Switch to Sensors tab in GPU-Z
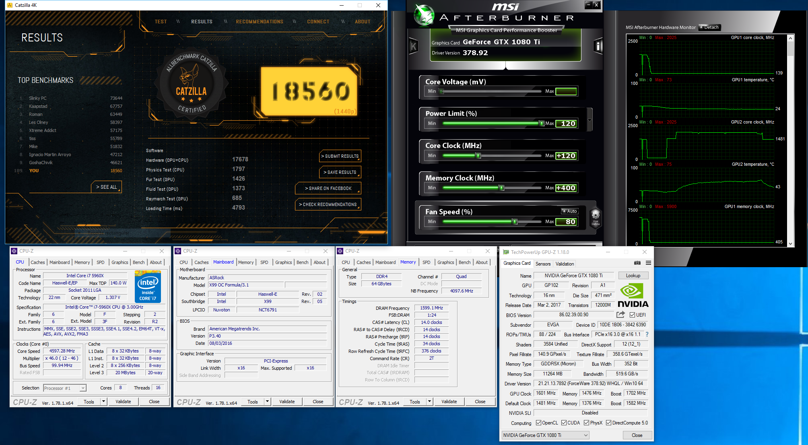 pyautogui.click(x=543, y=264)
